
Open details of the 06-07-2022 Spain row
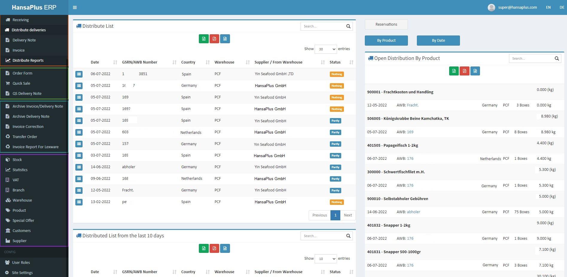pyautogui.click(x=79, y=74)
